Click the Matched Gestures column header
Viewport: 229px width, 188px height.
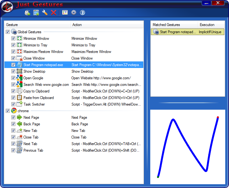(174, 25)
